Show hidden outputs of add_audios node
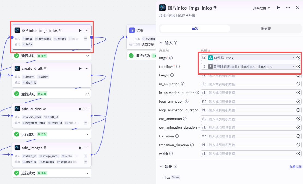Image resolution: width=303 pixels, height=184 pixels. coord(85,123)
